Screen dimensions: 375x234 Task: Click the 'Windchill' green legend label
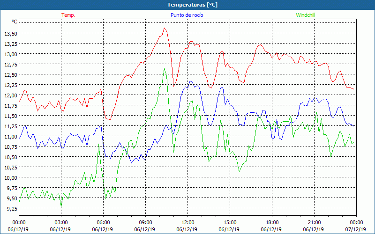[306, 15]
